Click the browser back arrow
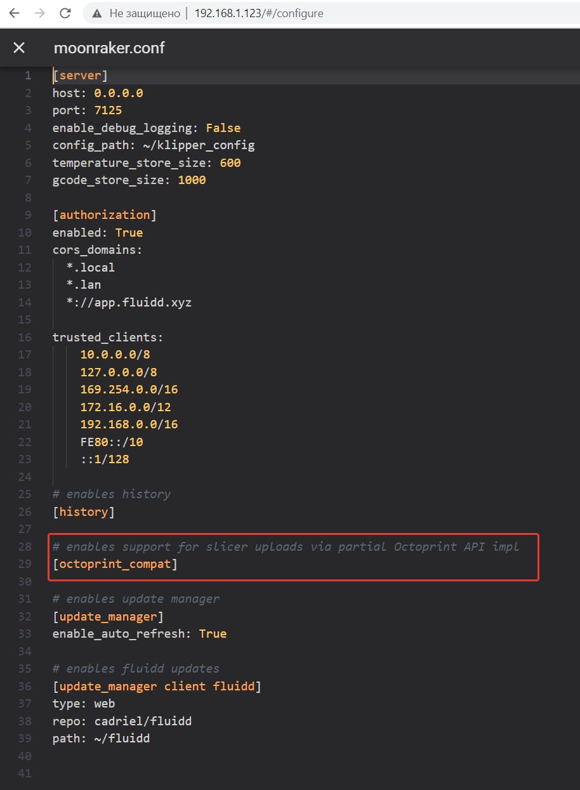 [14, 13]
